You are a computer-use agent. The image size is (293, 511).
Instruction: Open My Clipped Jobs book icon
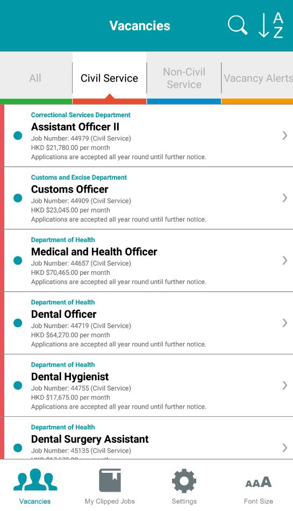pyautogui.click(x=110, y=480)
